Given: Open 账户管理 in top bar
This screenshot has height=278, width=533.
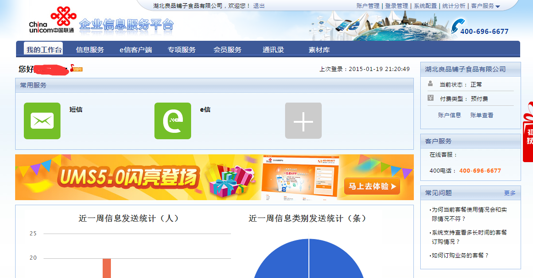Looking at the screenshot, I should pyautogui.click(x=368, y=6).
